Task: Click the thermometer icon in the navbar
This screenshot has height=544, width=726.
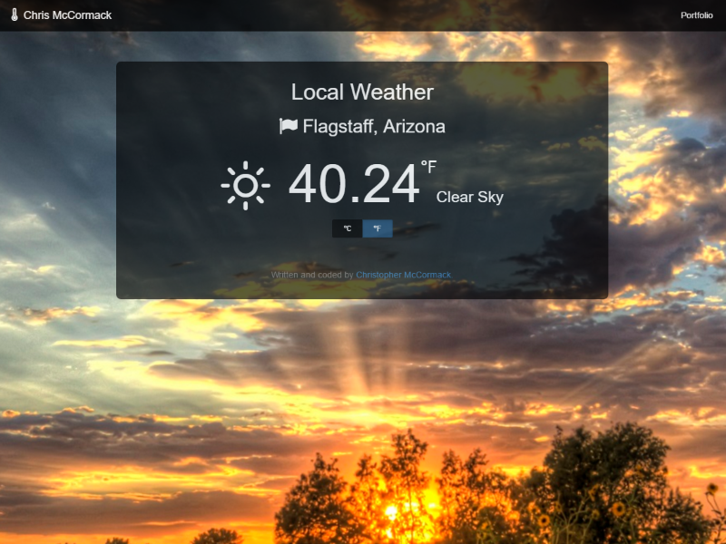Action: [x=15, y=15]
